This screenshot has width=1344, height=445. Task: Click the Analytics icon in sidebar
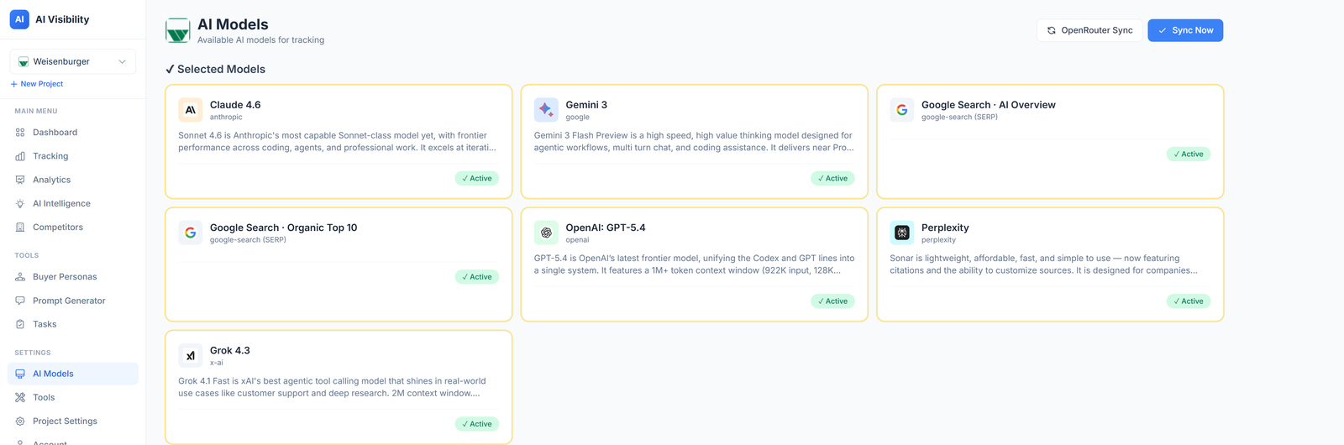pos(20,180)
